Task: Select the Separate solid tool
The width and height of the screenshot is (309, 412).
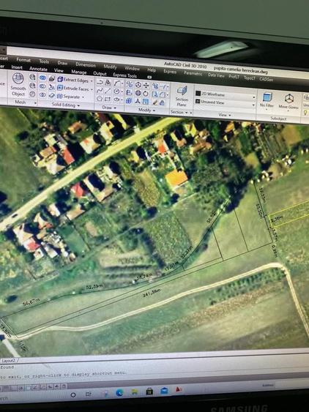Action: coord(68,97)
